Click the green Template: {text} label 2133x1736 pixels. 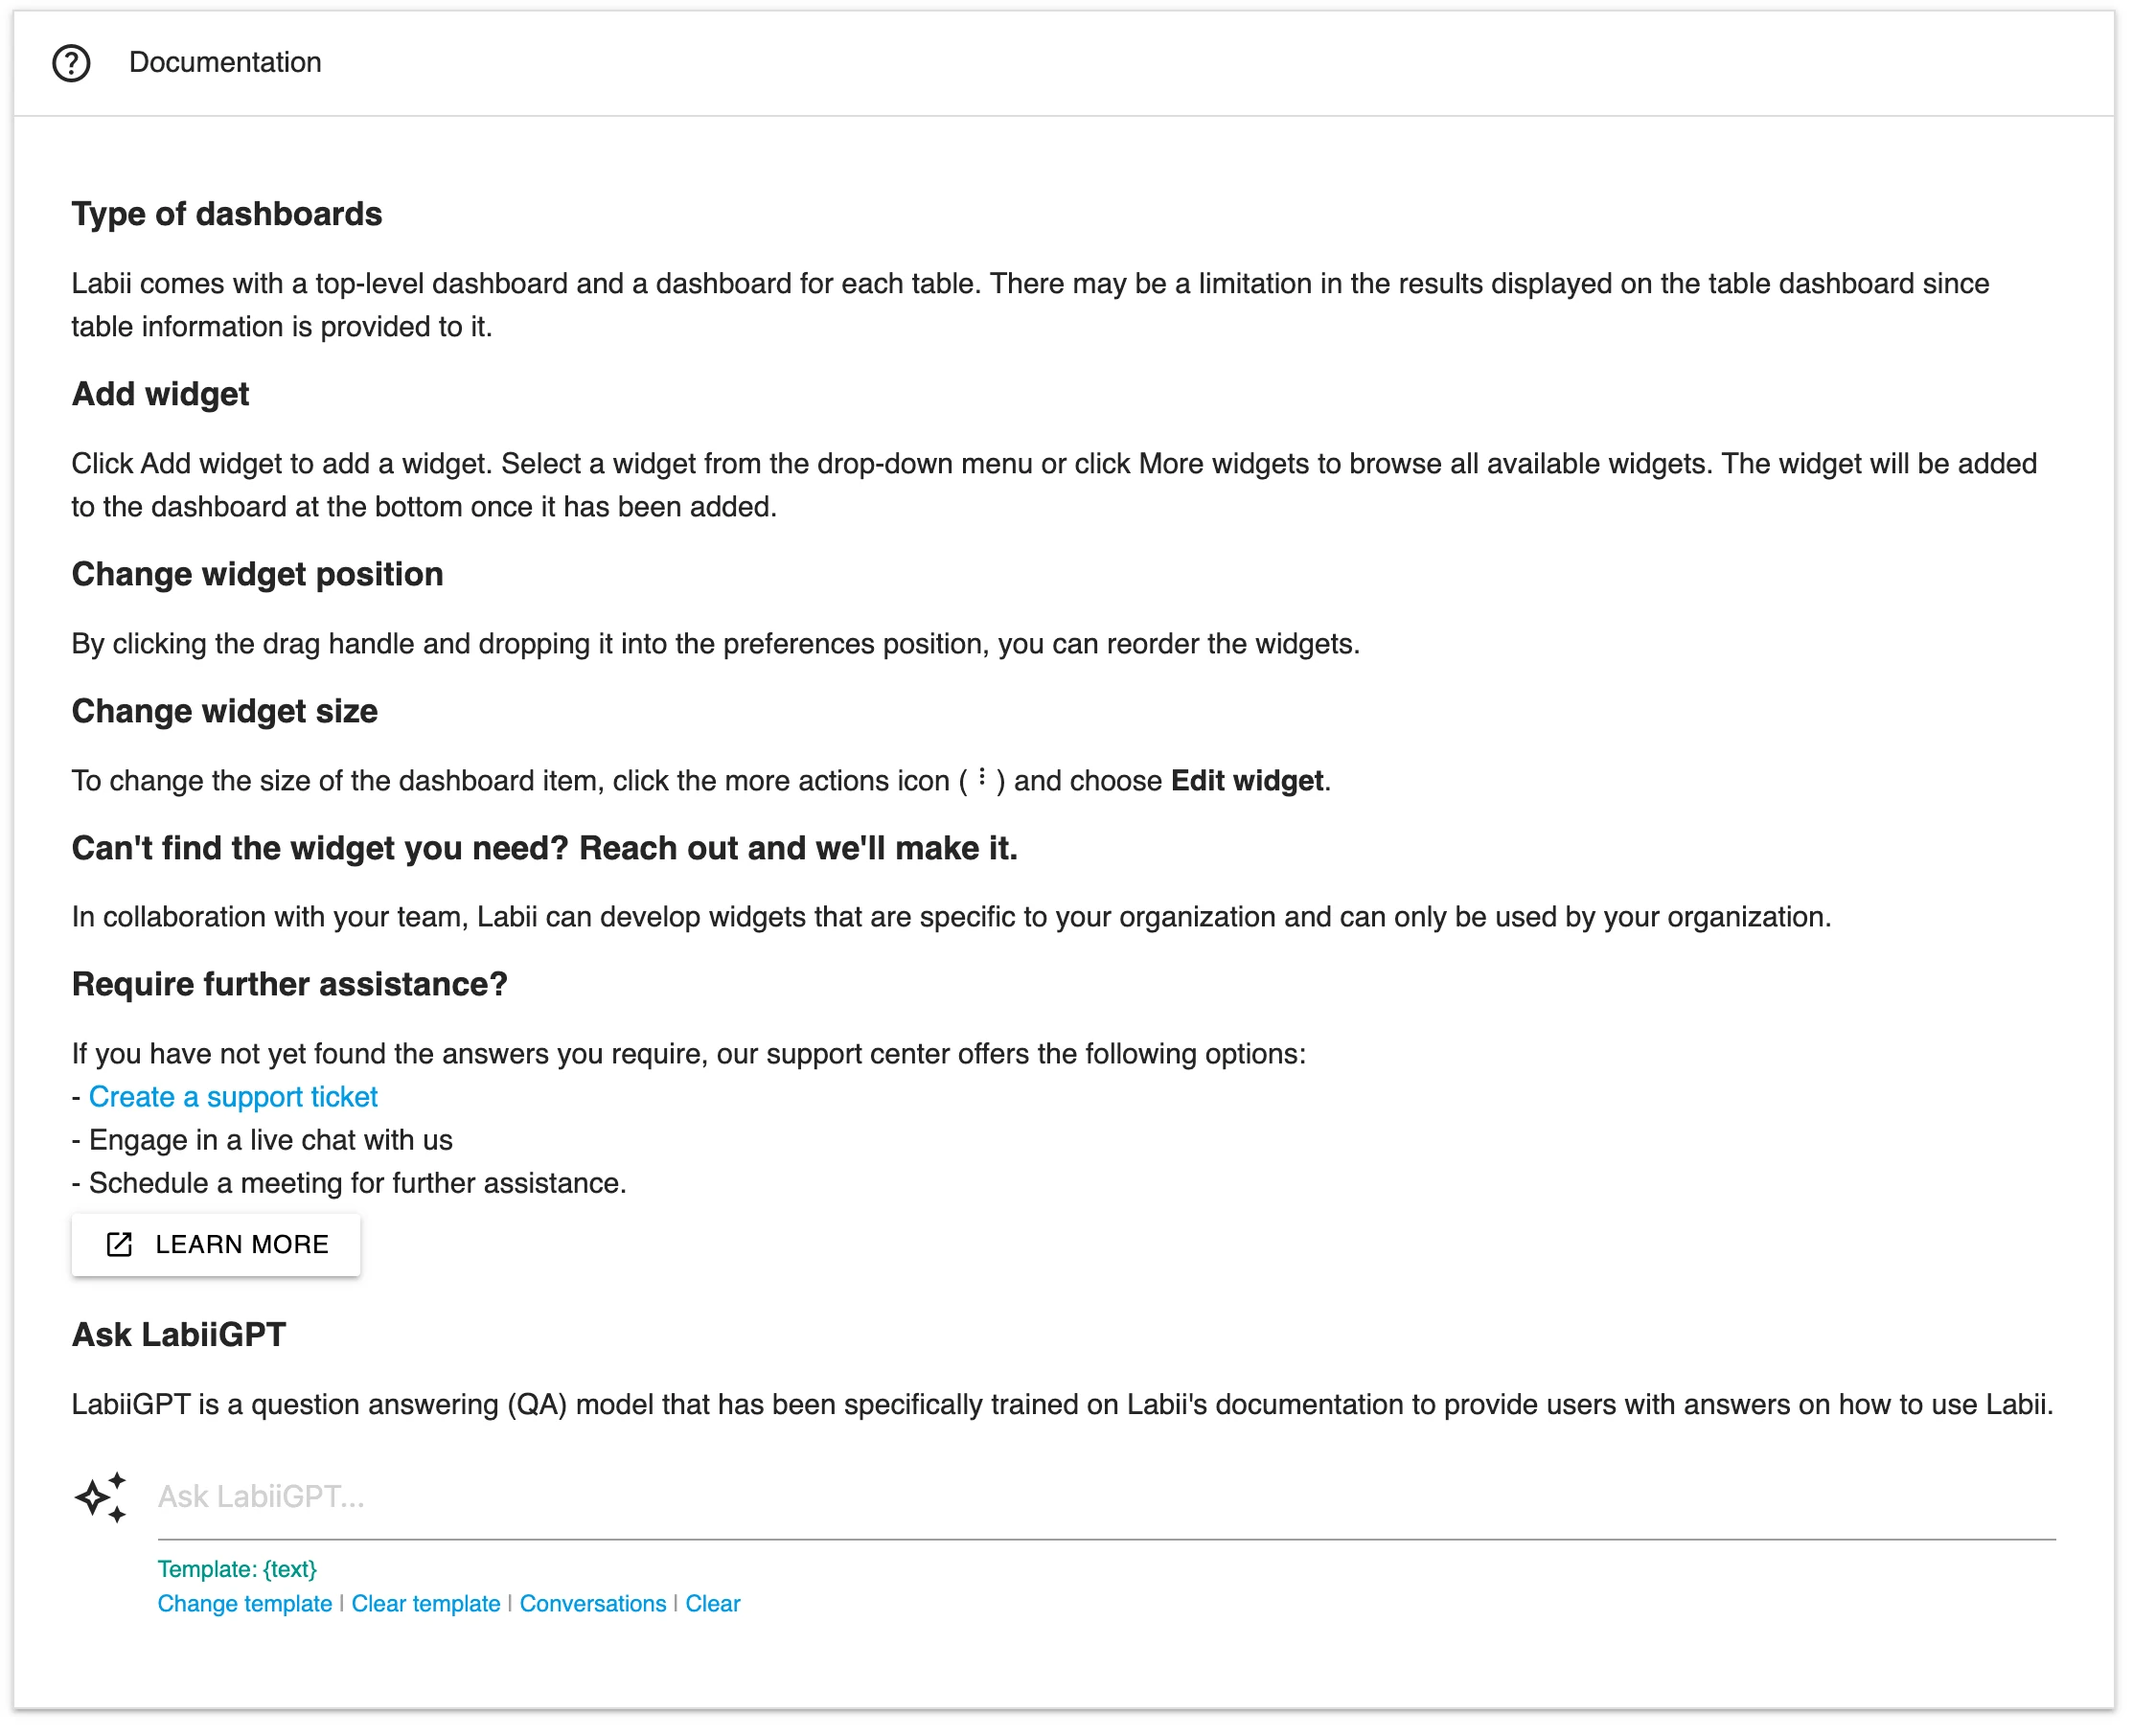pyautogui.click(x=237, y=1569)
